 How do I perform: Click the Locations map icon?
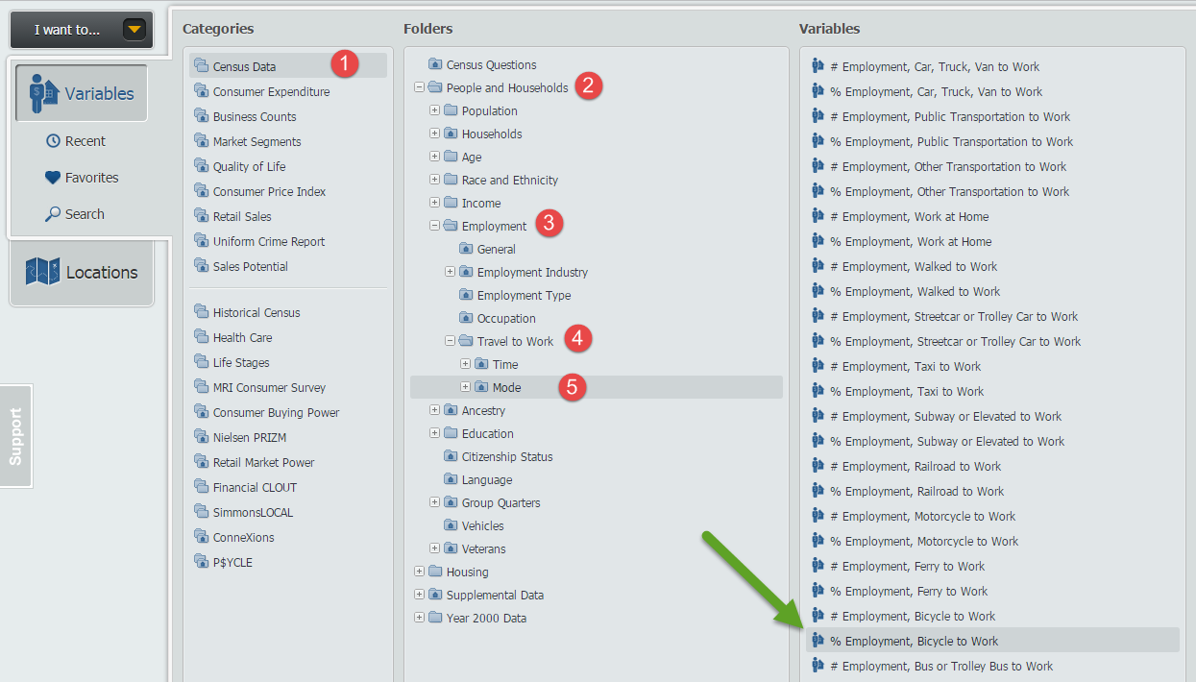click(x=42, y=272)
